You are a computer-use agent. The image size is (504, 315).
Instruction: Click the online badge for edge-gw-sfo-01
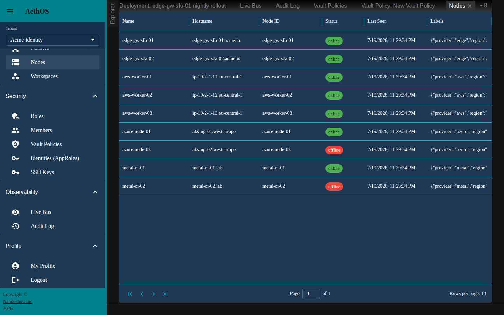tap(334, 41)
